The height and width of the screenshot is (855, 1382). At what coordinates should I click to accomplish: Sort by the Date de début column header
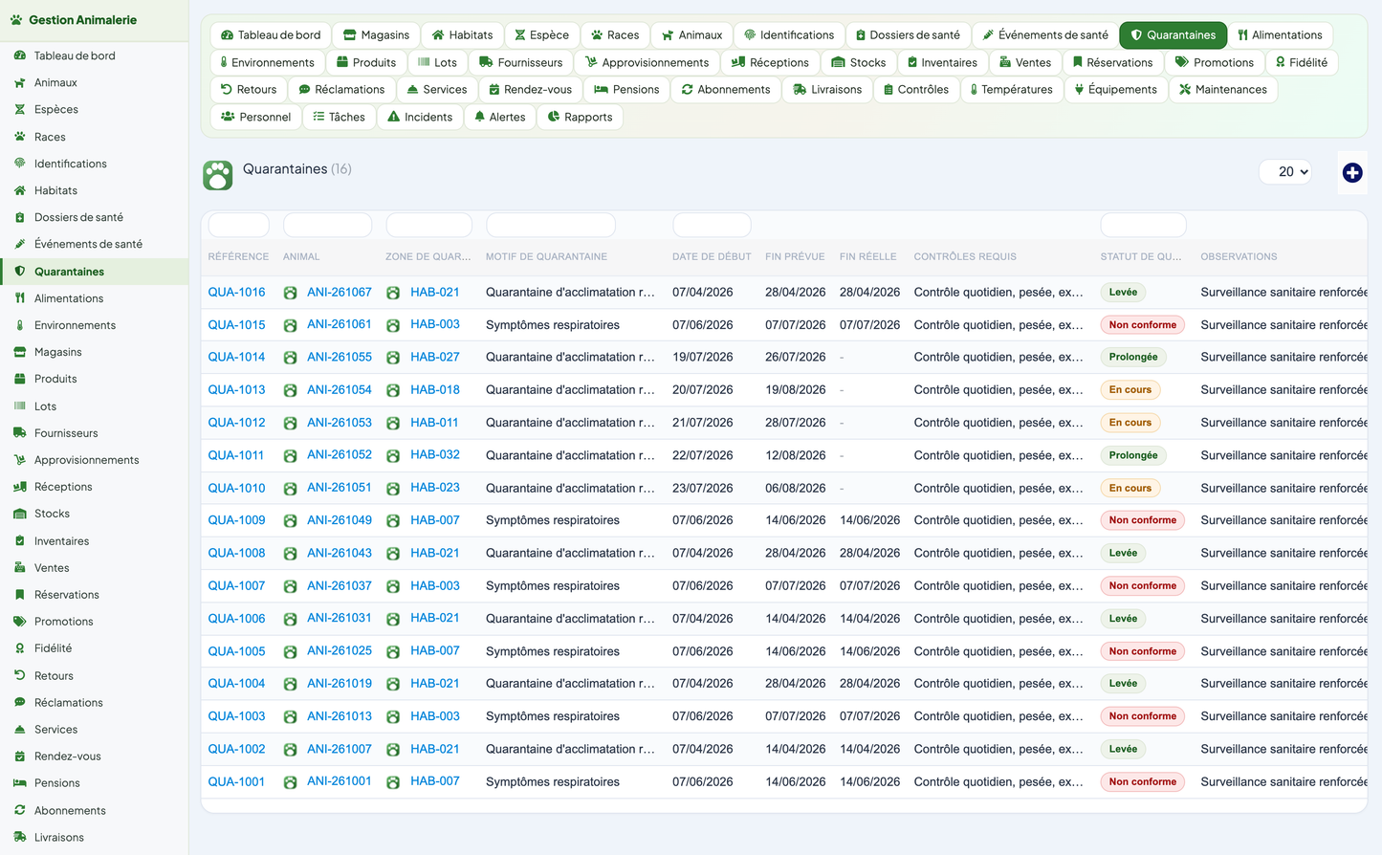click(712, 256)
